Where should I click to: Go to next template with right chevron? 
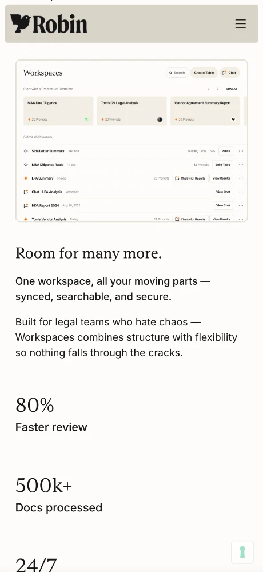coord(218,89)
